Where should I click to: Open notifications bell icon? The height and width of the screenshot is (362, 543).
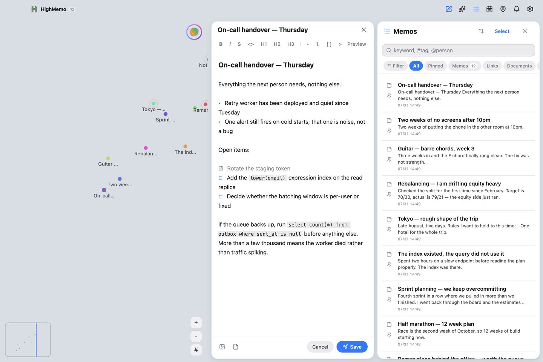tap(517, 9)
